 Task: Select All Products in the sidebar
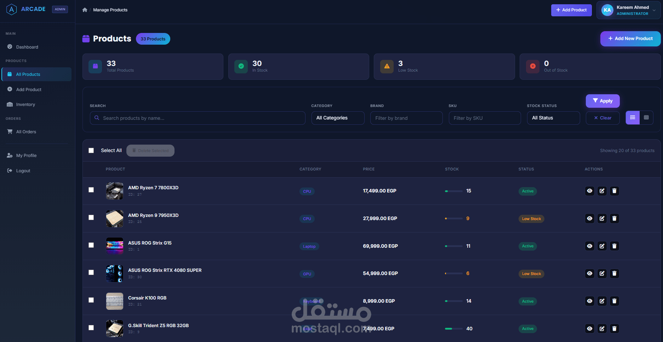37,74
